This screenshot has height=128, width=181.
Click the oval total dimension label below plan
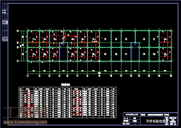(99, 73)
